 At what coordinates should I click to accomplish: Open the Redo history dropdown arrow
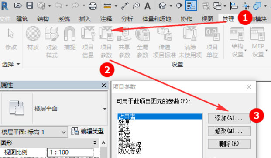click(x=84, y=6)
